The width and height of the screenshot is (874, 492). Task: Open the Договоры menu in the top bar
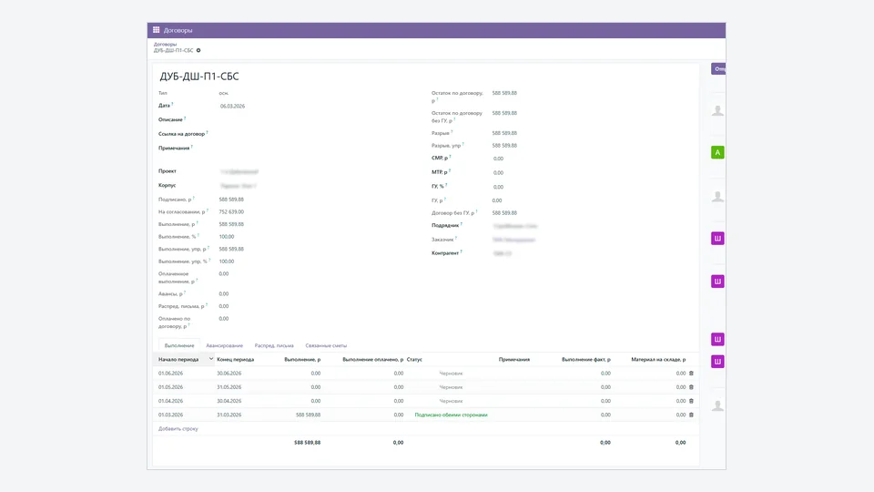point(178,30)
